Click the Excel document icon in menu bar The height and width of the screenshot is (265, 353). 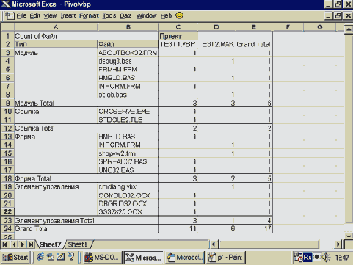[x=10, y=16]
